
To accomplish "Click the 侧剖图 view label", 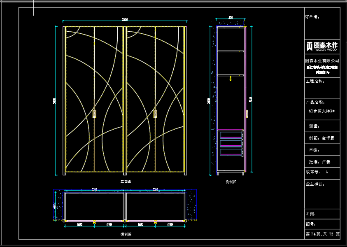I will tap(231, 182).
